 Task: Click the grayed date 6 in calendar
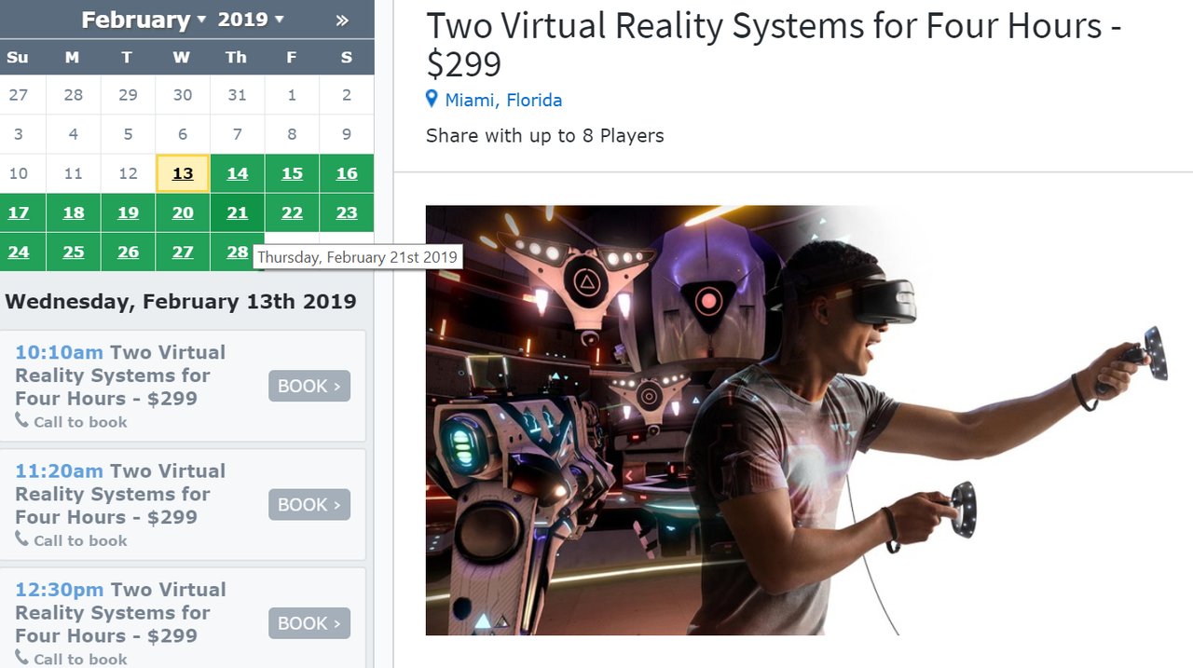coord(183,134)
